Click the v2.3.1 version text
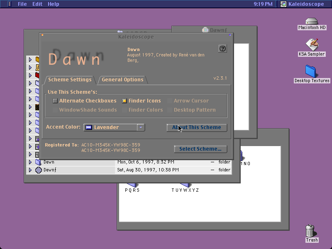 pyautogui.click(x=220, y=78)
